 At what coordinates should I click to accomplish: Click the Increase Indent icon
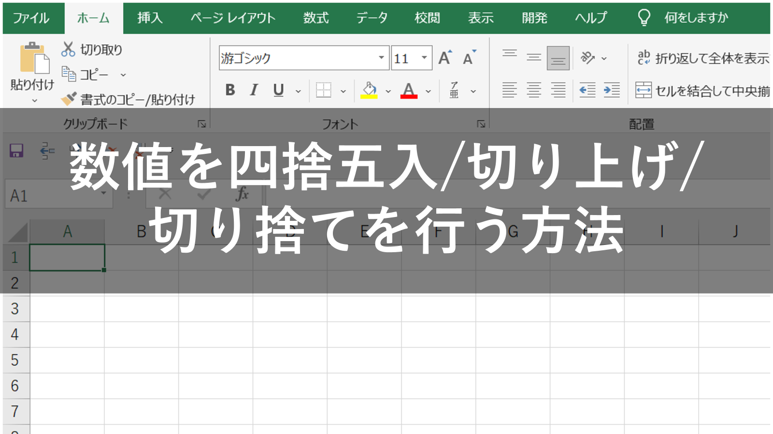point(612,90)
